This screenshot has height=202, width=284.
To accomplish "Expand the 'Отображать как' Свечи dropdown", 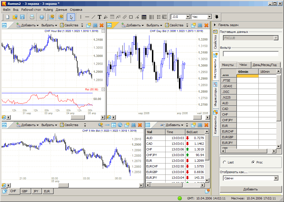I will pyautogui.click(x=276, y=178).
